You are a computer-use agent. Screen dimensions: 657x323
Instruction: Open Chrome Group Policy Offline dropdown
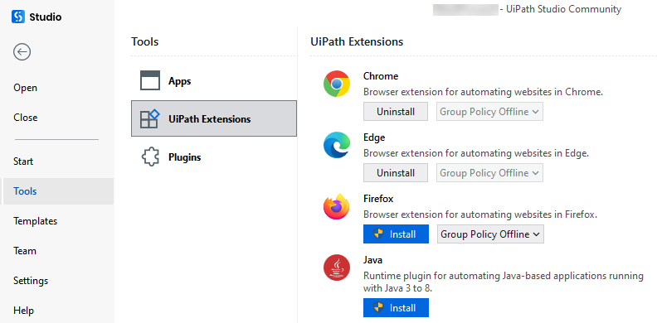point(489,112)
